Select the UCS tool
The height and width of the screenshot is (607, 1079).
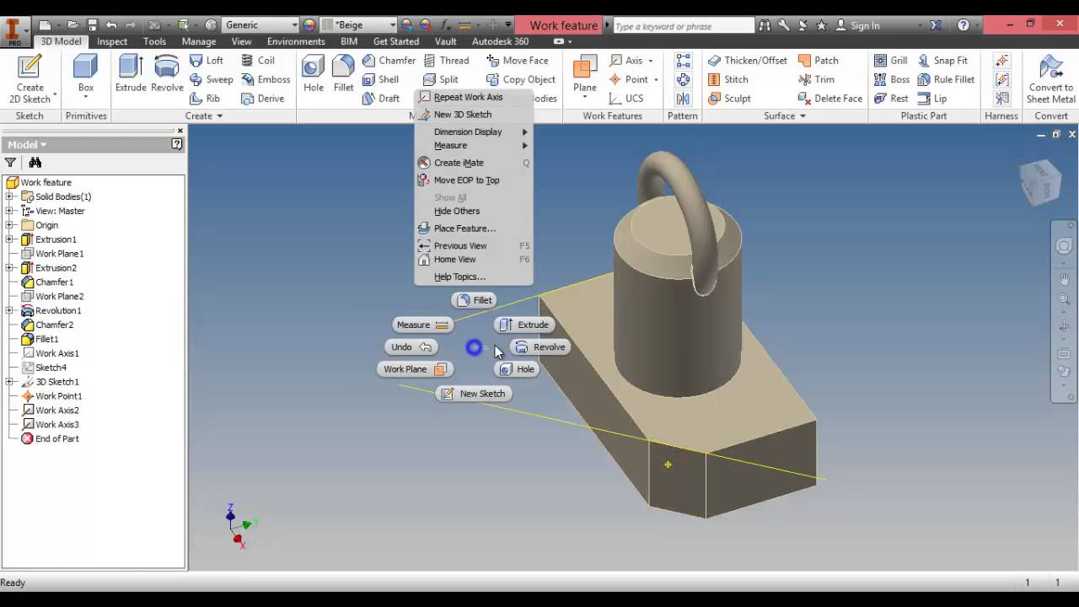click(626, 98)
